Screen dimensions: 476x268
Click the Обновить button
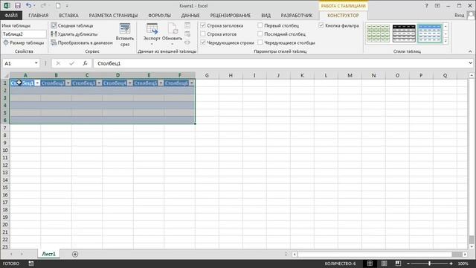(172, 34)
